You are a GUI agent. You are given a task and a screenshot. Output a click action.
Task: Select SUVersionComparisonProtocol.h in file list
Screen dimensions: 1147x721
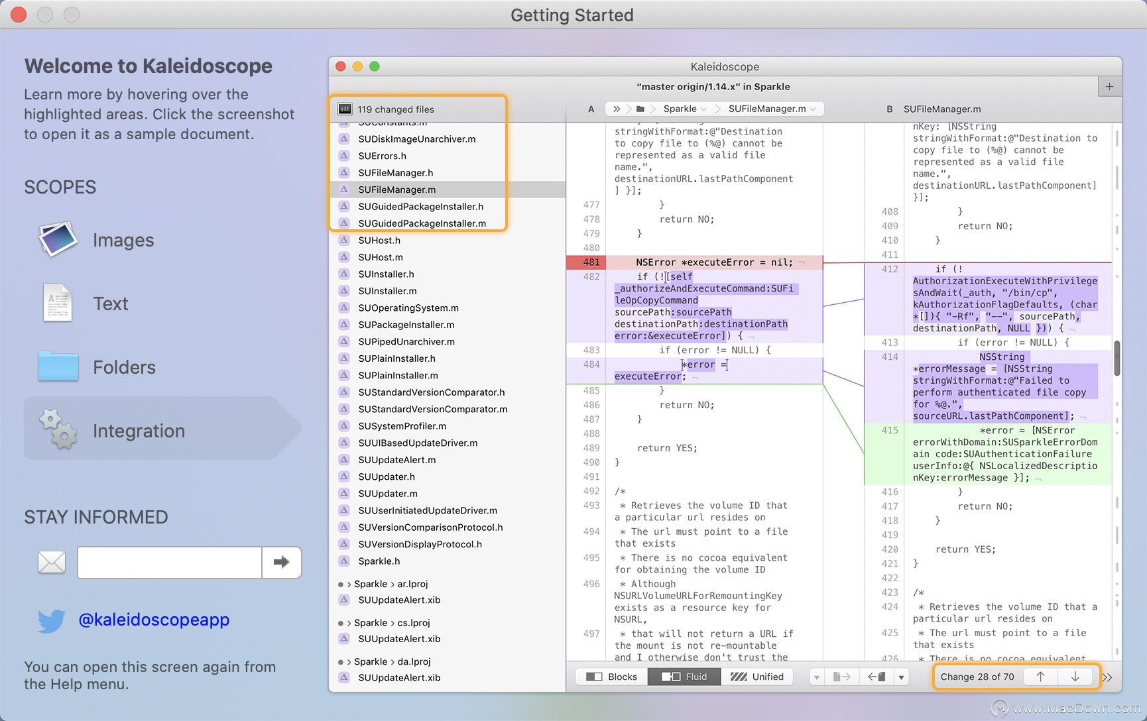448,527
